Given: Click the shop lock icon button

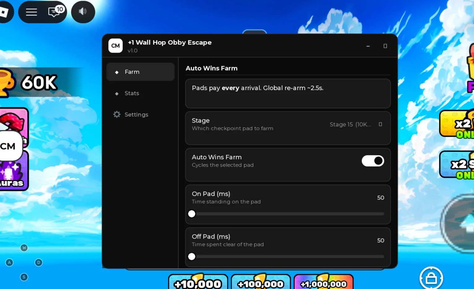Looking at the screenshot, I should tap(431, 278).
